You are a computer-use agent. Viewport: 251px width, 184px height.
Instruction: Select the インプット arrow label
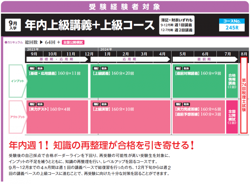(x=18, y=81)
